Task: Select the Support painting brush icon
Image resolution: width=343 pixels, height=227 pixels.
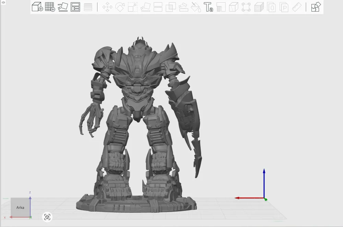Action: (183, 7)
